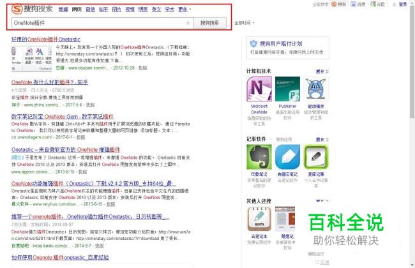Open the 印象笔记 Evernote elephant icon
Image resolution: width=415 pixels, height=268 pixels.
259,157
